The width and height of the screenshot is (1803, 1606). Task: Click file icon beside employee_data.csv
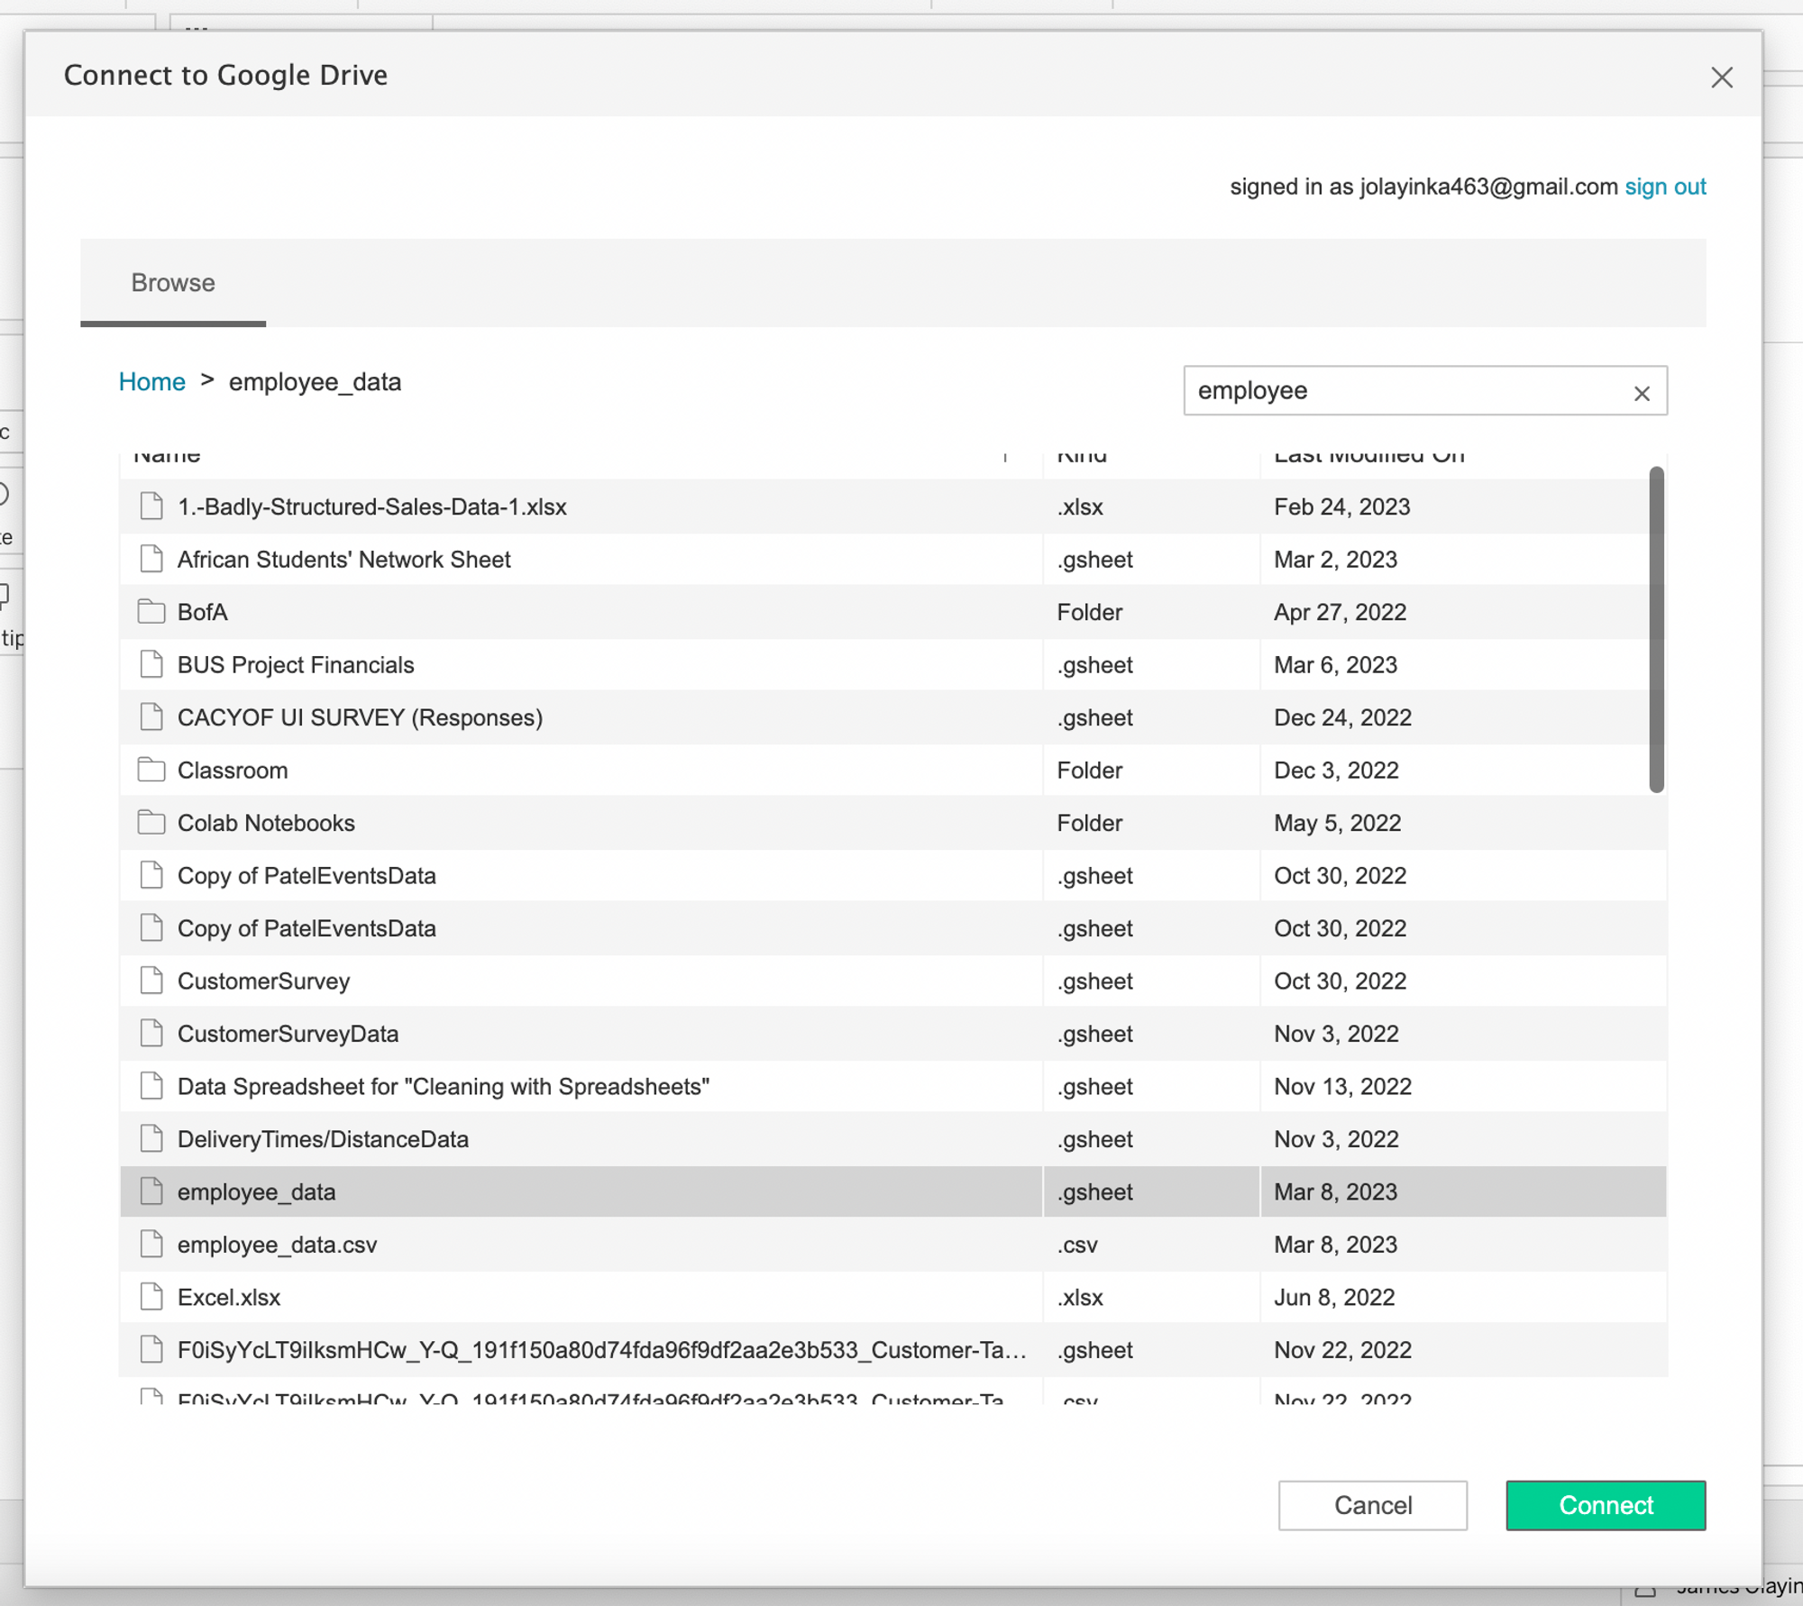[x=151, y=1244]
